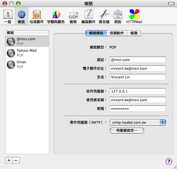Open the 垃圾郵件 junk mail preferences
The height and width of the screenshot is (169, 177).
[37, 16]
